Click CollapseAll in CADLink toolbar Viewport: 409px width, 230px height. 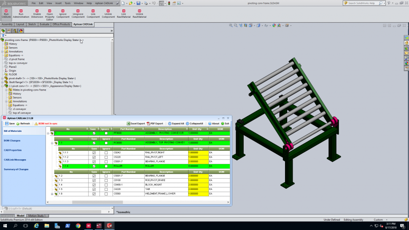click(x=194, y=123)
